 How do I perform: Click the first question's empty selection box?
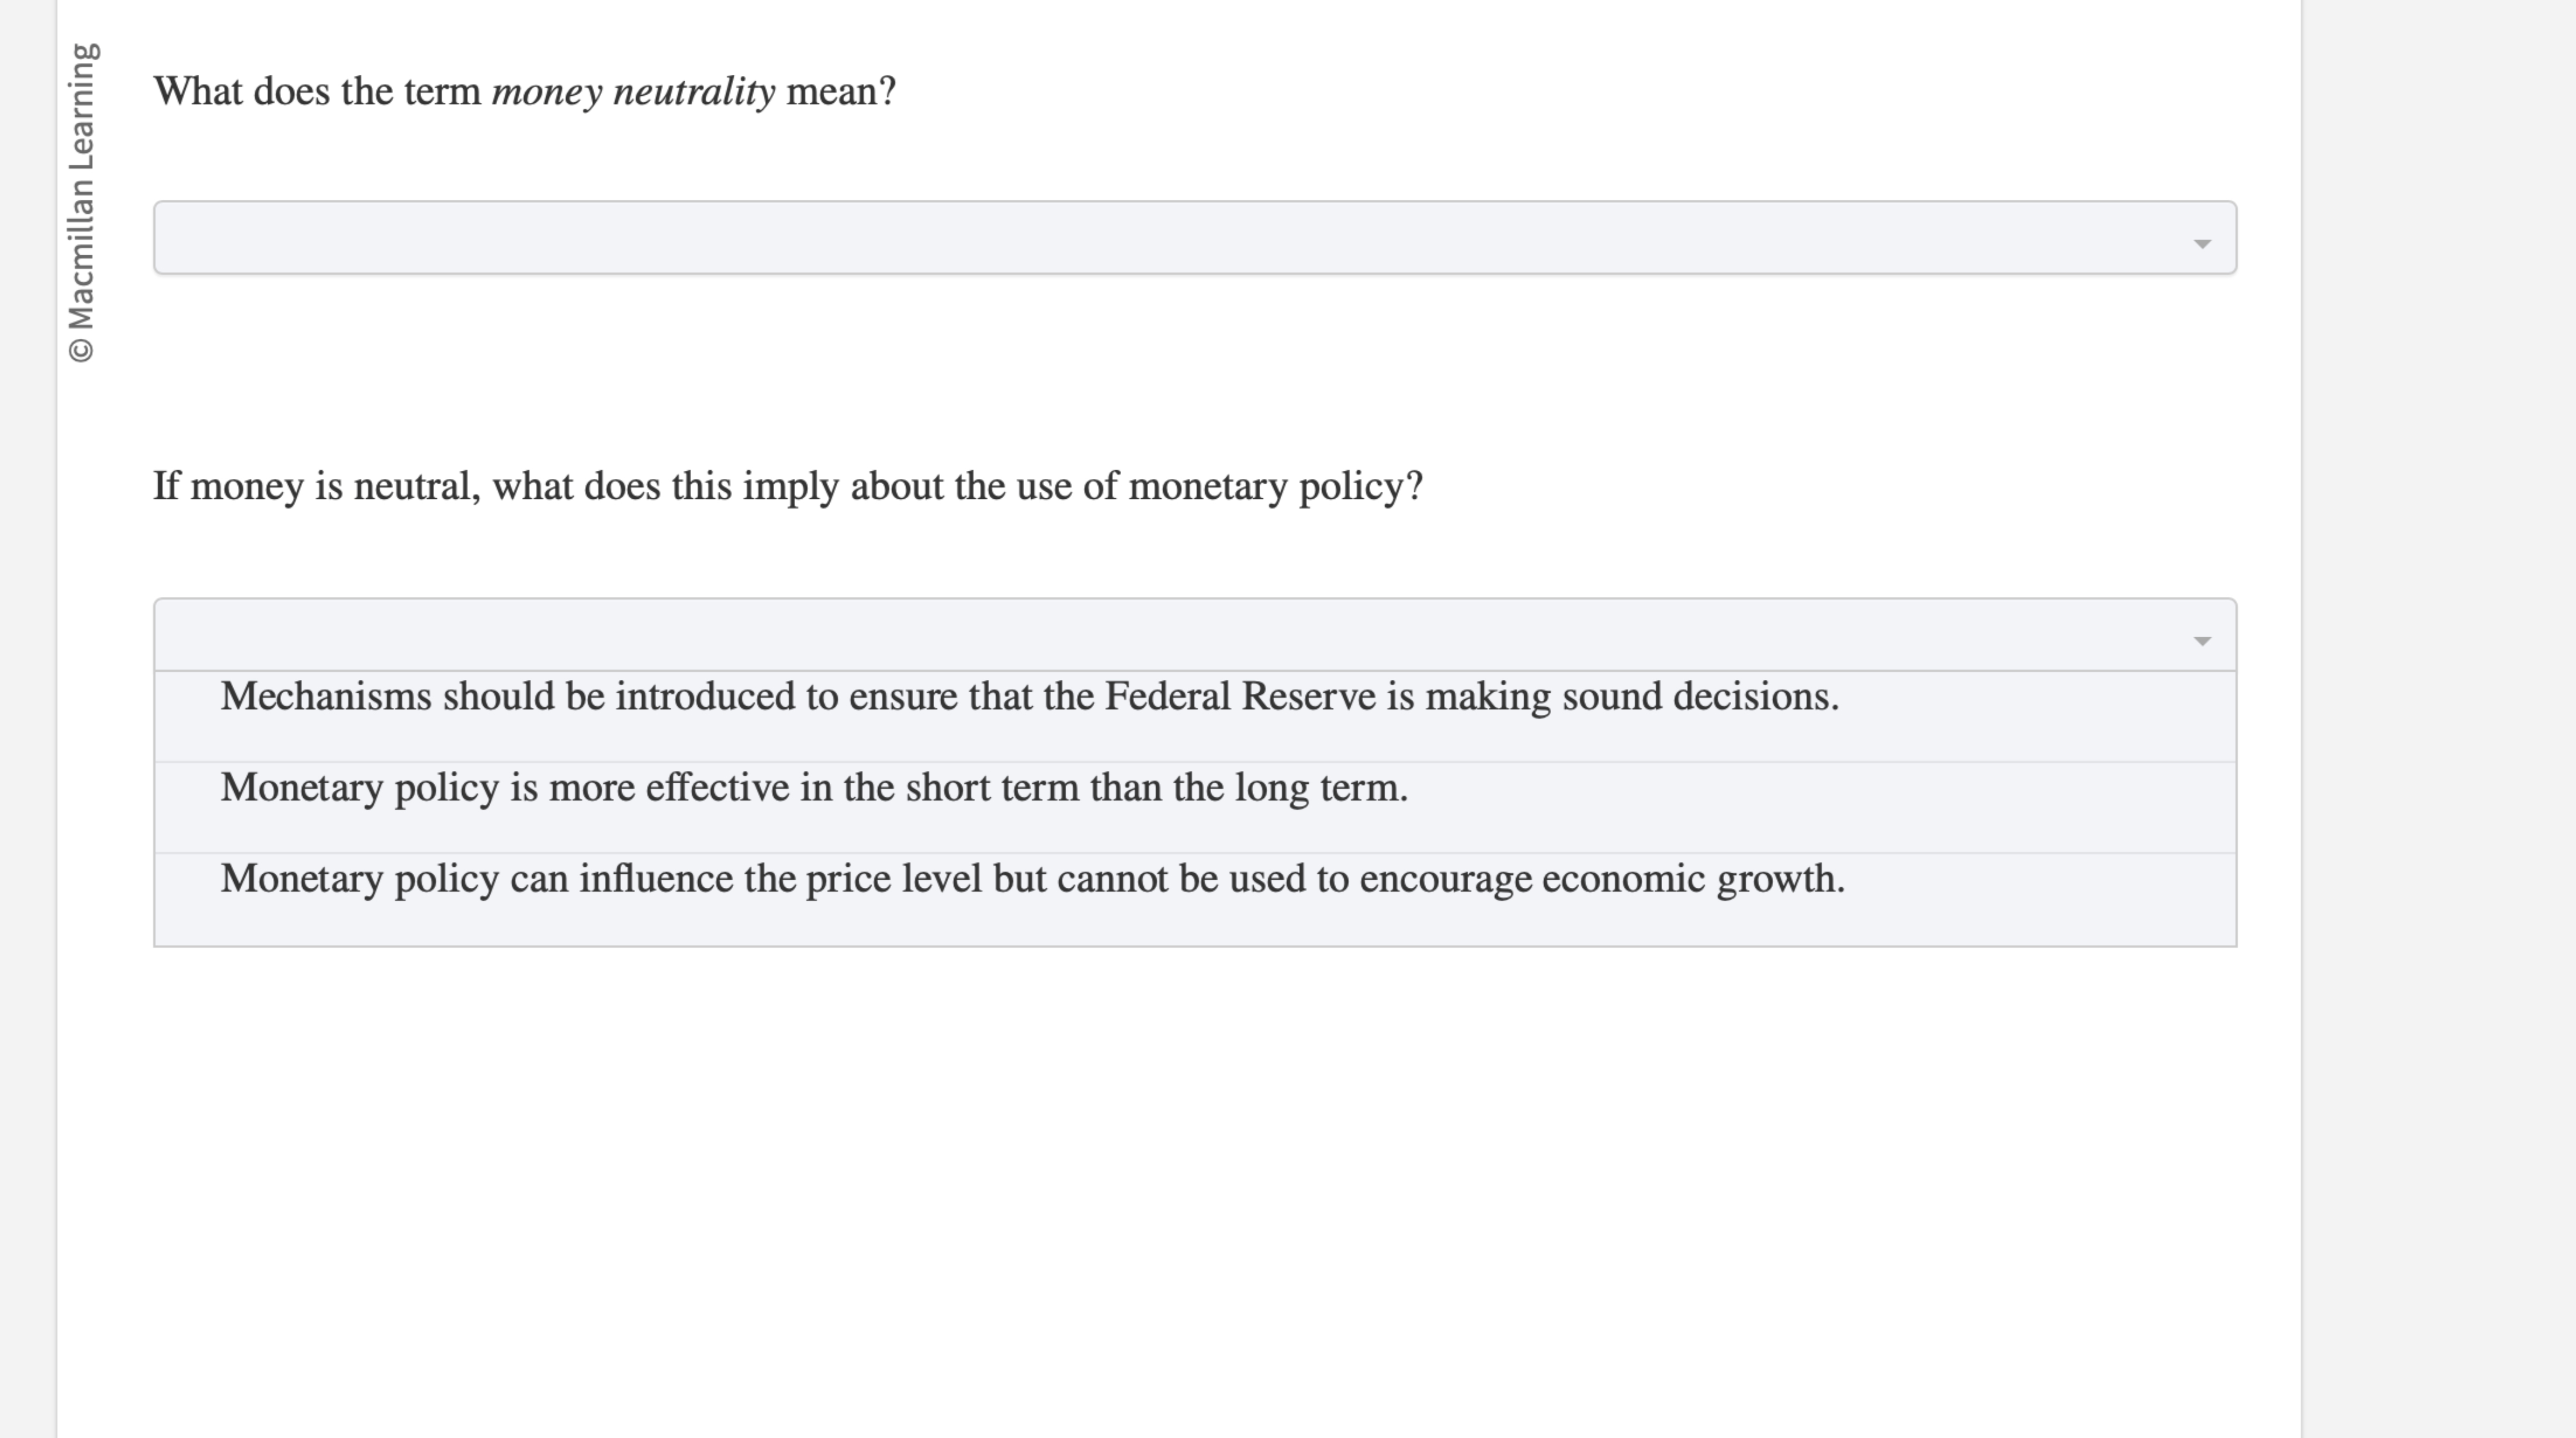(1195, 237)
